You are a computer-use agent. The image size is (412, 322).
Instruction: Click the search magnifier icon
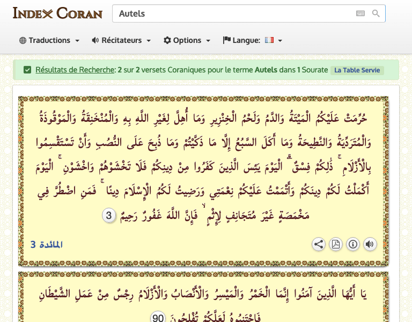pyautogui.click(x=376, y=13)
